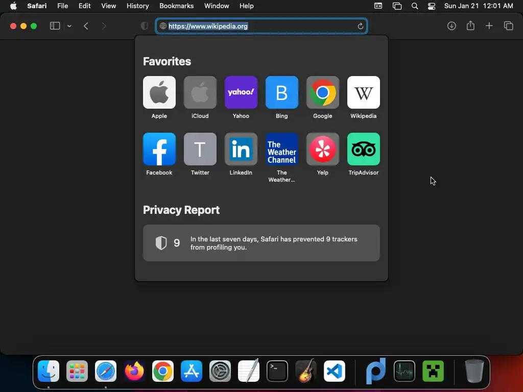Go forward to the next page
Screen dimensions: 523x392
click(104, 26)
